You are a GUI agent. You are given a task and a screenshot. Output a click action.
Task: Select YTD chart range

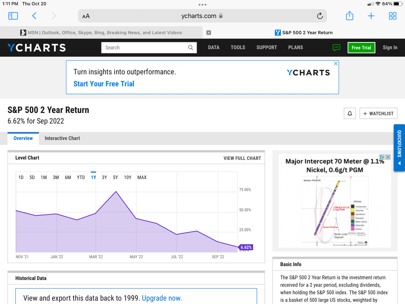point(81,178)
